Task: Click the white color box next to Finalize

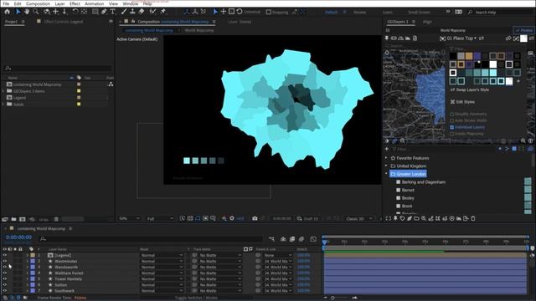Action: [523, 38]
